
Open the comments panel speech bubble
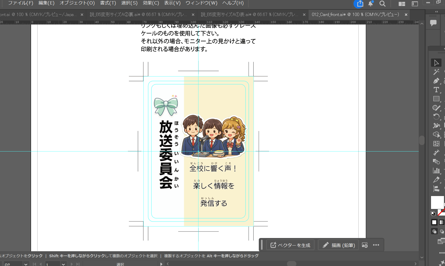point(433,23)
